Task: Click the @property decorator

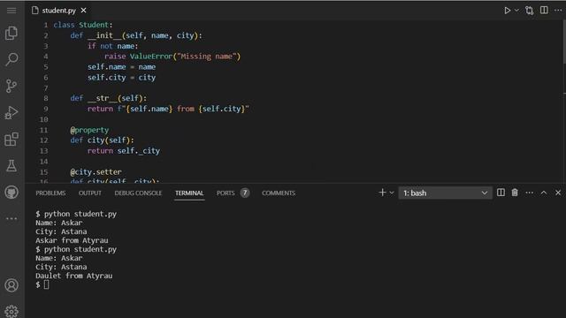Action: pos(89,130)
